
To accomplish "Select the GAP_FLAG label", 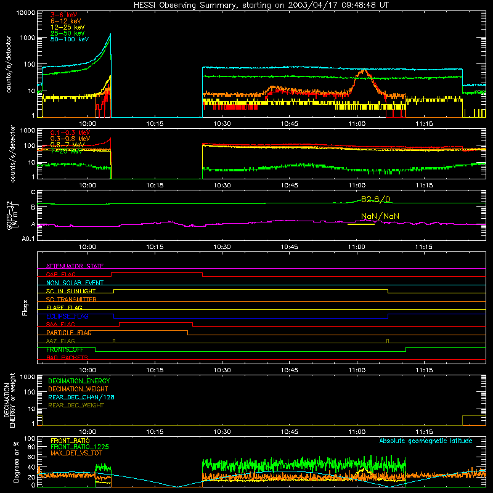I will click(60, 274).
